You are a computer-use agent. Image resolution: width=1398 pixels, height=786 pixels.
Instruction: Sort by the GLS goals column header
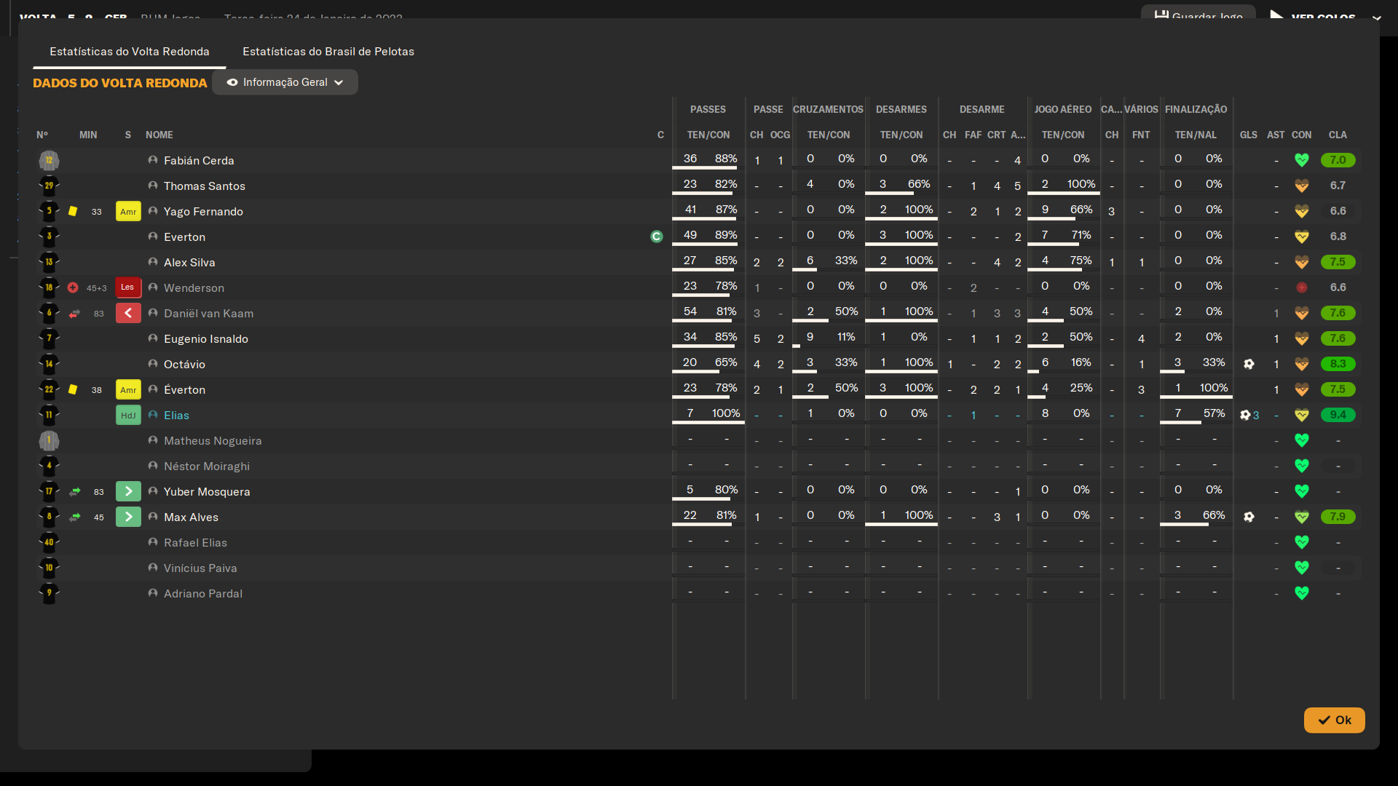click(1249, 135)
